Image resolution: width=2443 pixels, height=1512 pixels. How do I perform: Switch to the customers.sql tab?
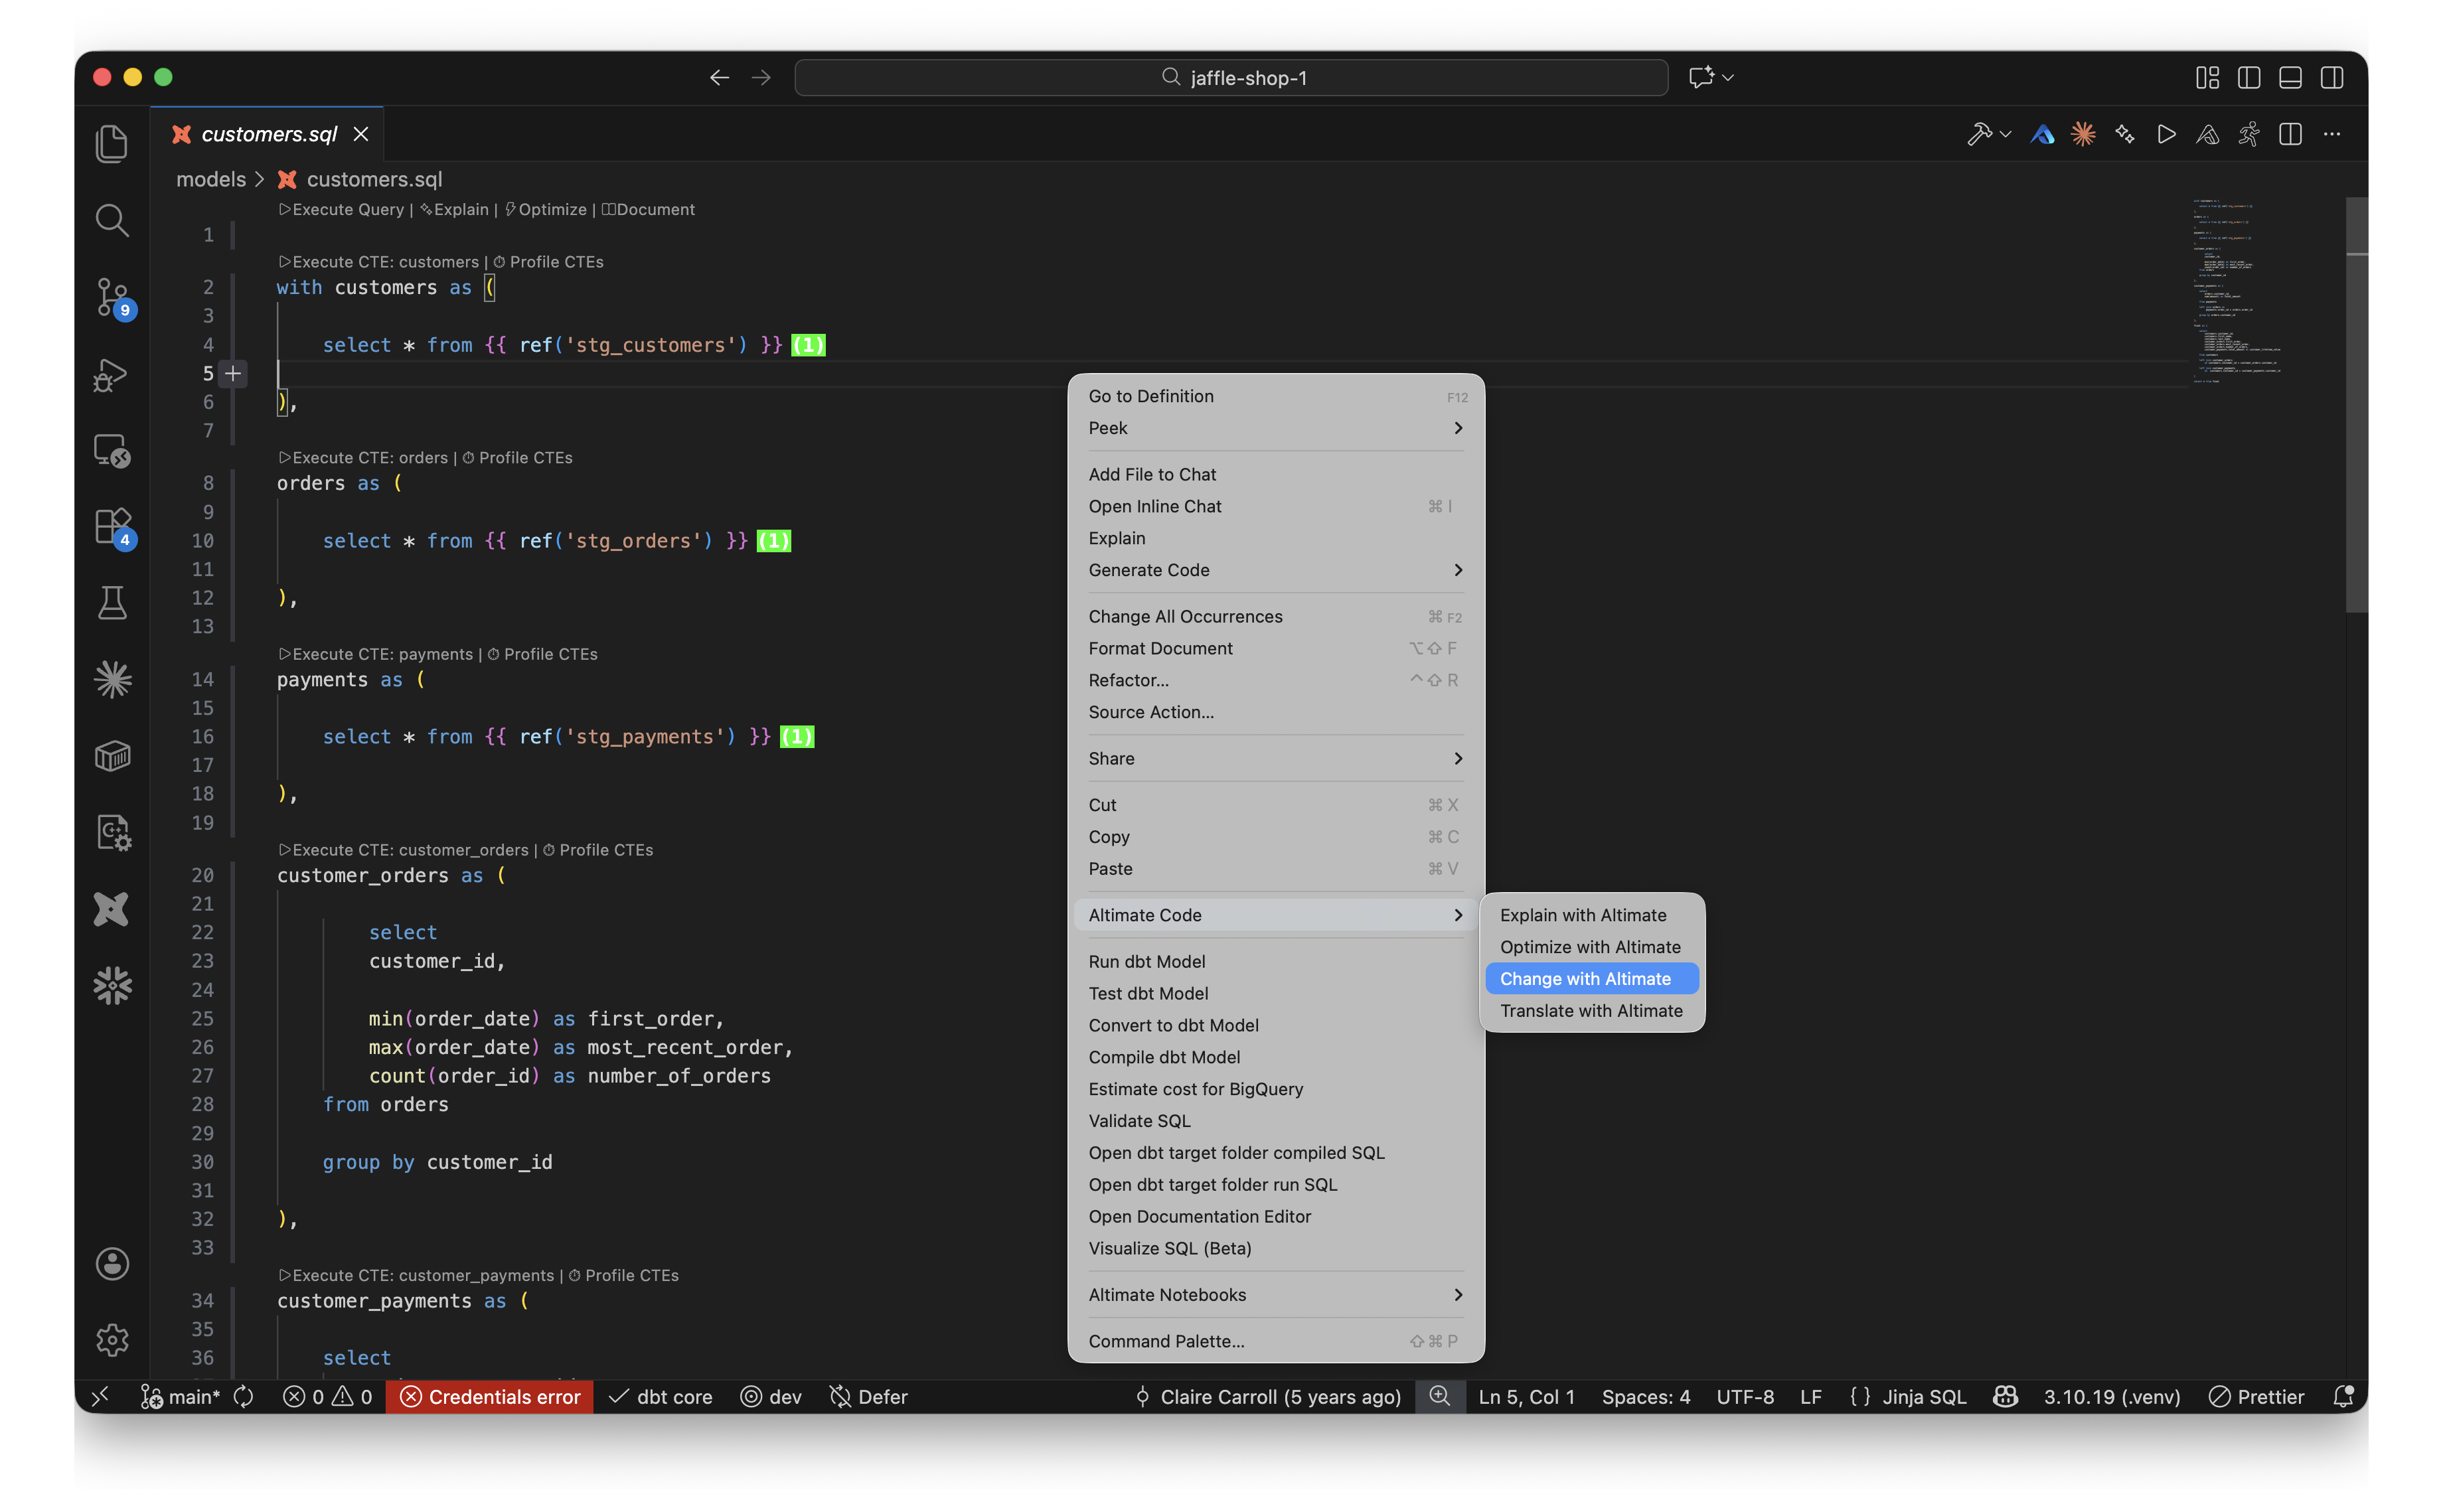pos(268,134)
